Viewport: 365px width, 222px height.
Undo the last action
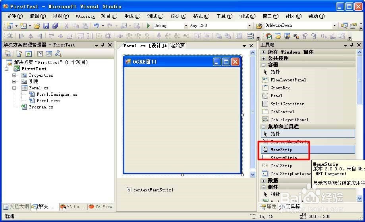pos(96,25)
